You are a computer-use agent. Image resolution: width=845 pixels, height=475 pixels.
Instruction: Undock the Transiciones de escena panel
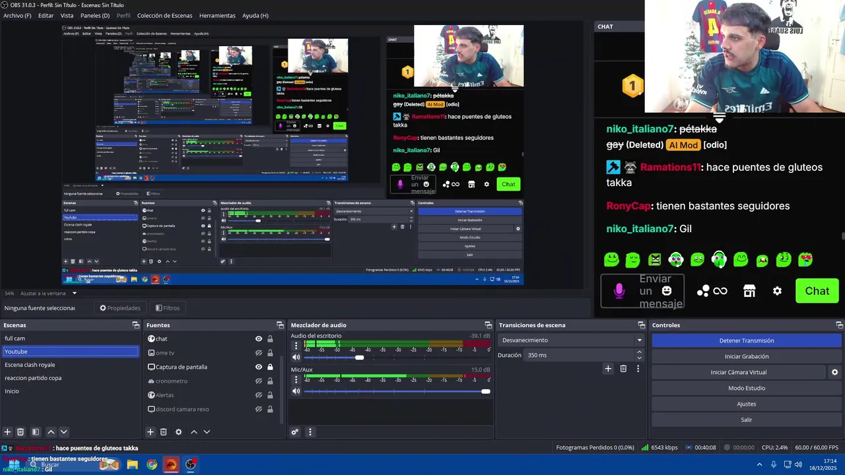coord(641,325)
